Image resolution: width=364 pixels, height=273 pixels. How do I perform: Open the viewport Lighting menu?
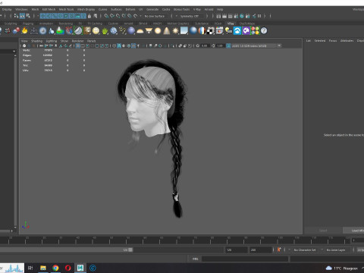coord(52,41)
